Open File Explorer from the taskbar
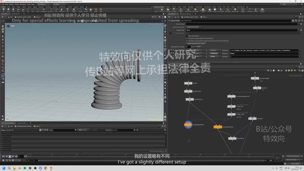Viewport: 304px width, 171px height. [14, 168]
